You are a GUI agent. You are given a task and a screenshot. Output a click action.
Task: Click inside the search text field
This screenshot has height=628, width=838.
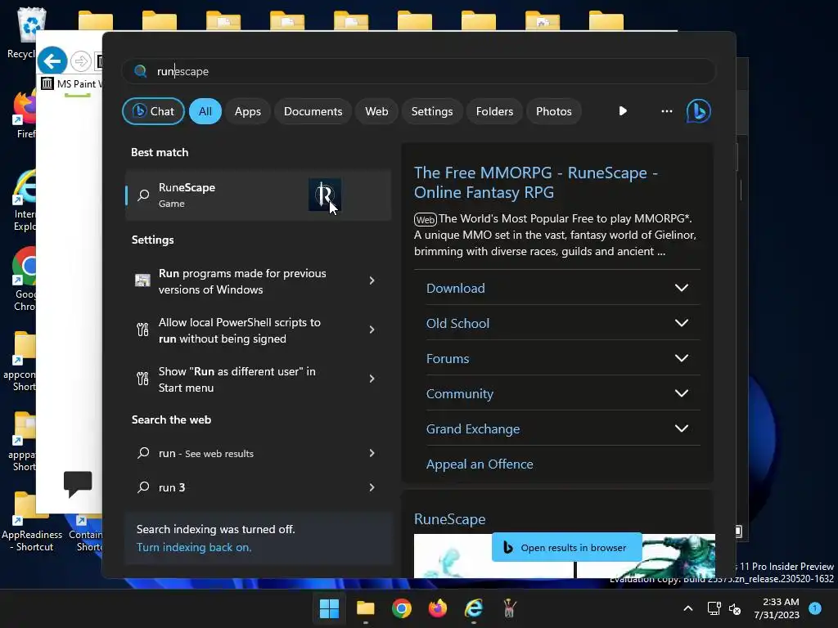pyautogui.click(x=418, y=72)
